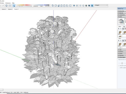
Task: Click Back arrow in the primary Styles browser
Action: pyautogui.click(x=119, y=28)
